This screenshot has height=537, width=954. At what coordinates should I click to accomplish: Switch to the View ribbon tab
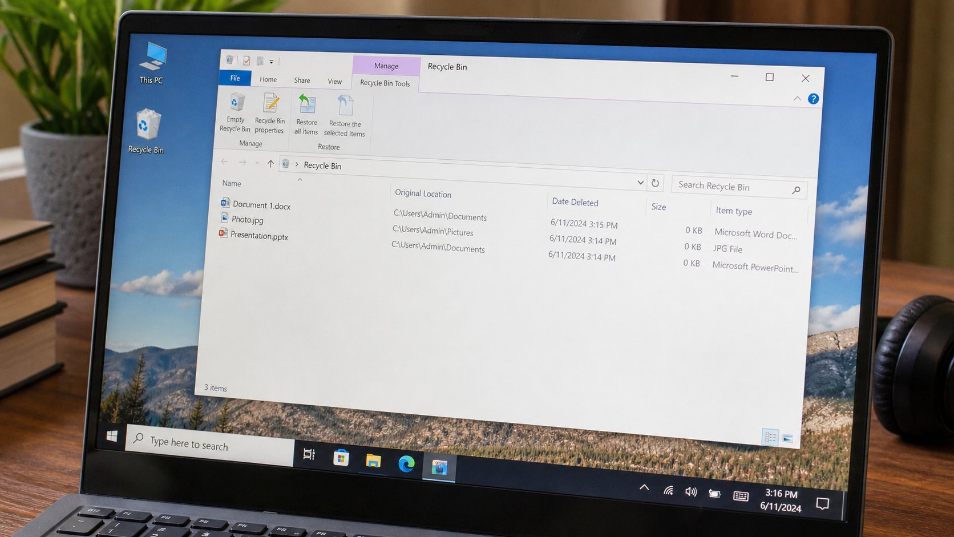(335, 82)
